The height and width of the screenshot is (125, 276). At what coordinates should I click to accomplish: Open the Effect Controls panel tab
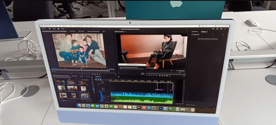pos(81,31)
